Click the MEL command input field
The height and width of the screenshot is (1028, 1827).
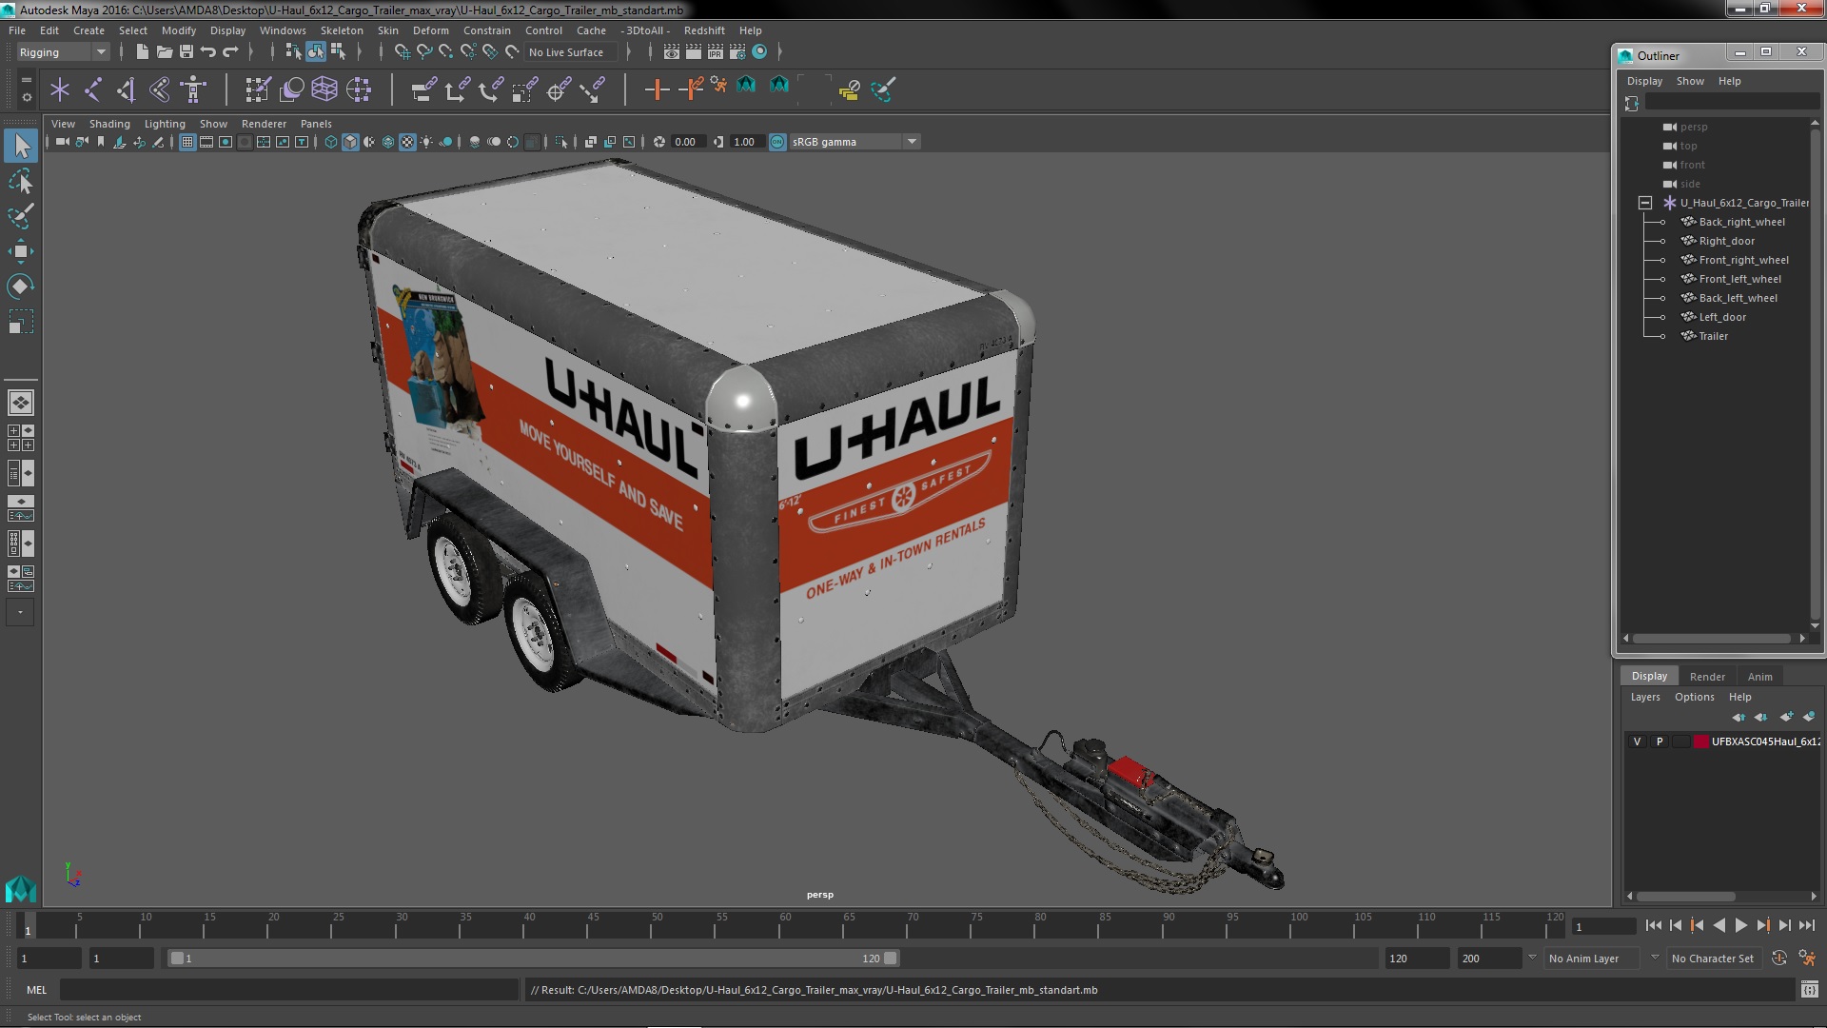click(x=289, y=990)
